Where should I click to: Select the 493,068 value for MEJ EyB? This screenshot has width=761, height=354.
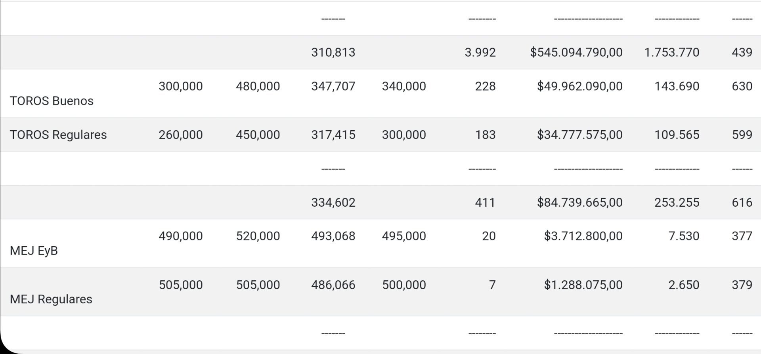click(333, 236)
